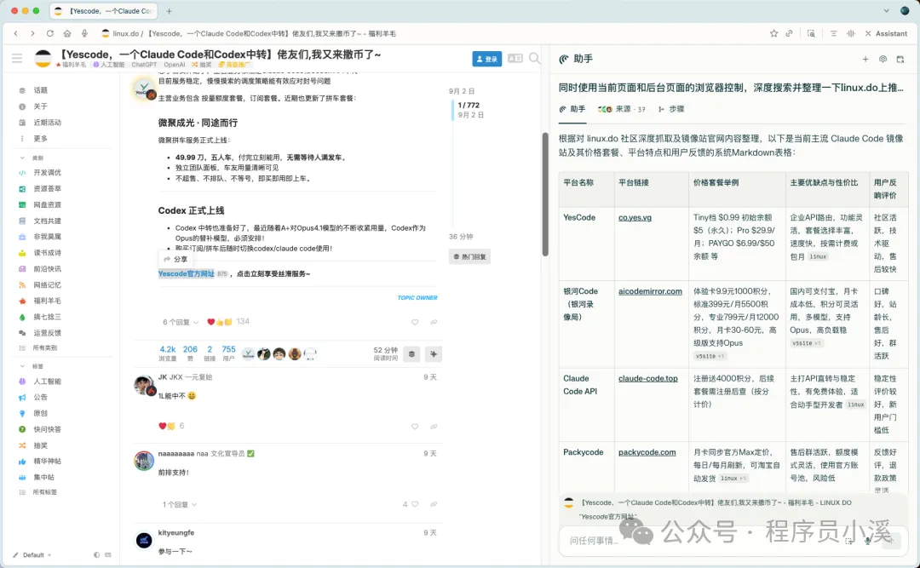Select the 资源荟萃 category

(47, 189)
